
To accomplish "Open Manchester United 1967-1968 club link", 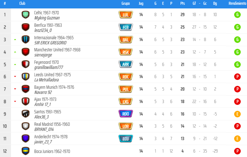I will tap(57, 50).
